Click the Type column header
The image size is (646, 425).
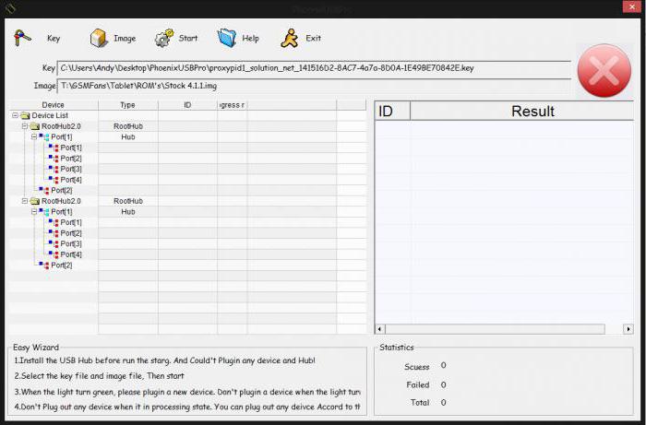tap(127, 105)
